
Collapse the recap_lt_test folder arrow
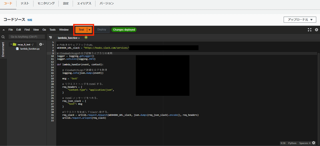tap(11, 44)
